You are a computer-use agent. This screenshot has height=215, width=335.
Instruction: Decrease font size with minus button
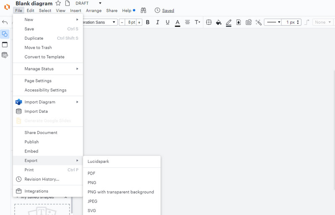pyautogui.click(x=122, y=22)
